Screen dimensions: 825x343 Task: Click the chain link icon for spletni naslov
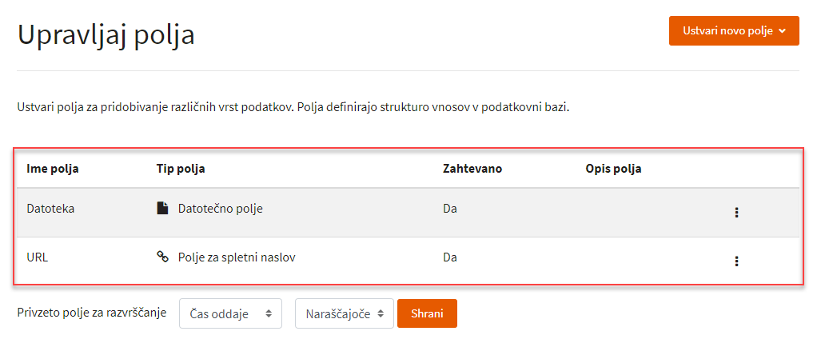coord(162,257)
